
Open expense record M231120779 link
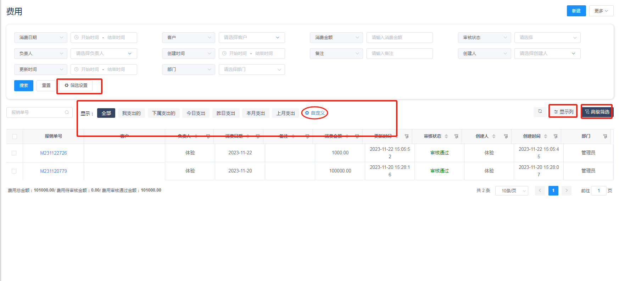click(x=54, y=171)
